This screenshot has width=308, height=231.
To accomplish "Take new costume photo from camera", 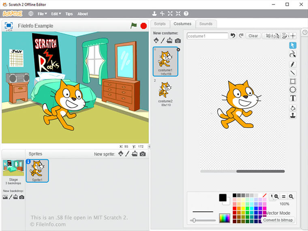I will coord(178,41).
